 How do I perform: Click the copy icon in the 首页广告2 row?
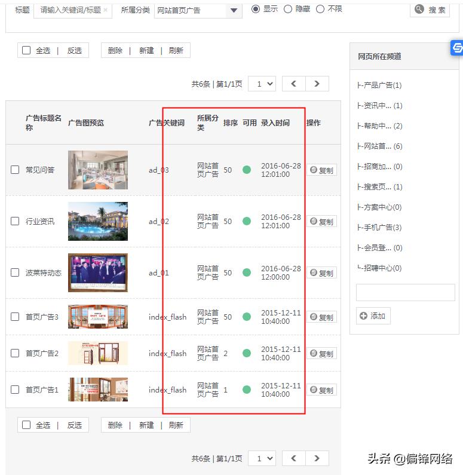[314, 353]
